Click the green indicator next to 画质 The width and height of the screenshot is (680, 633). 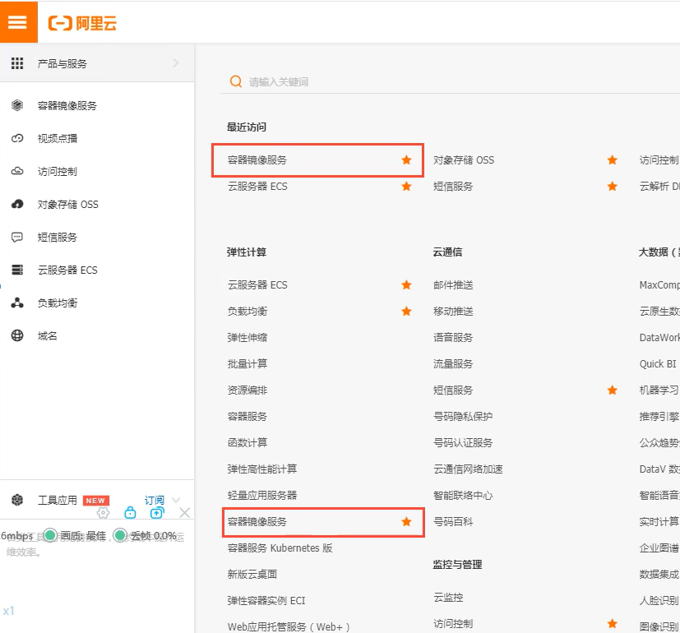point(50,535)
